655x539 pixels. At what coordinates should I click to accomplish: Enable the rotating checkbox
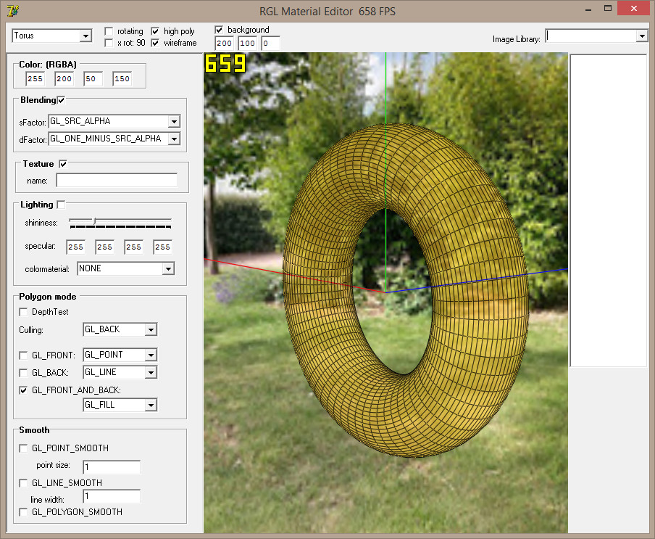coord(109,31)
